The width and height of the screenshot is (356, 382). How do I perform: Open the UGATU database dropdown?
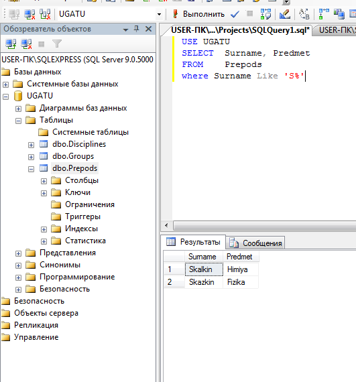159,14
